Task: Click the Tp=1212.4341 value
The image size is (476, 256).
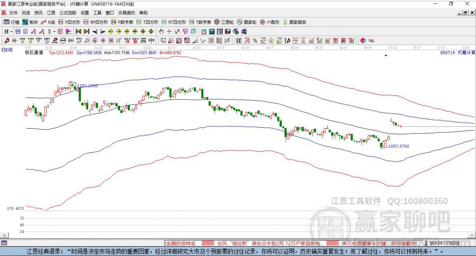Action: [x=61, y=53]
